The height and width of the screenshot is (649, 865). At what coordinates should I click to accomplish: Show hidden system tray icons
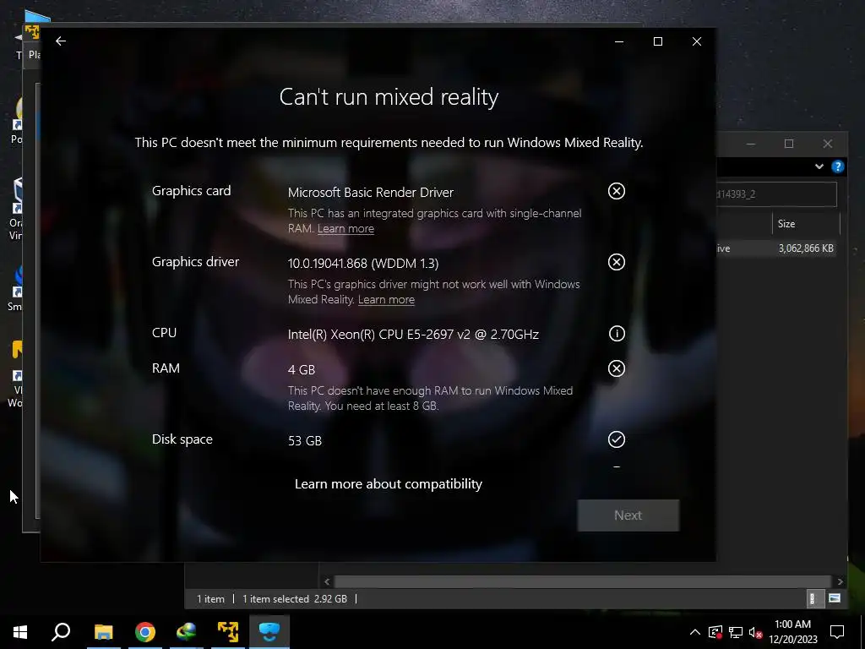click(x=695, y=632)
